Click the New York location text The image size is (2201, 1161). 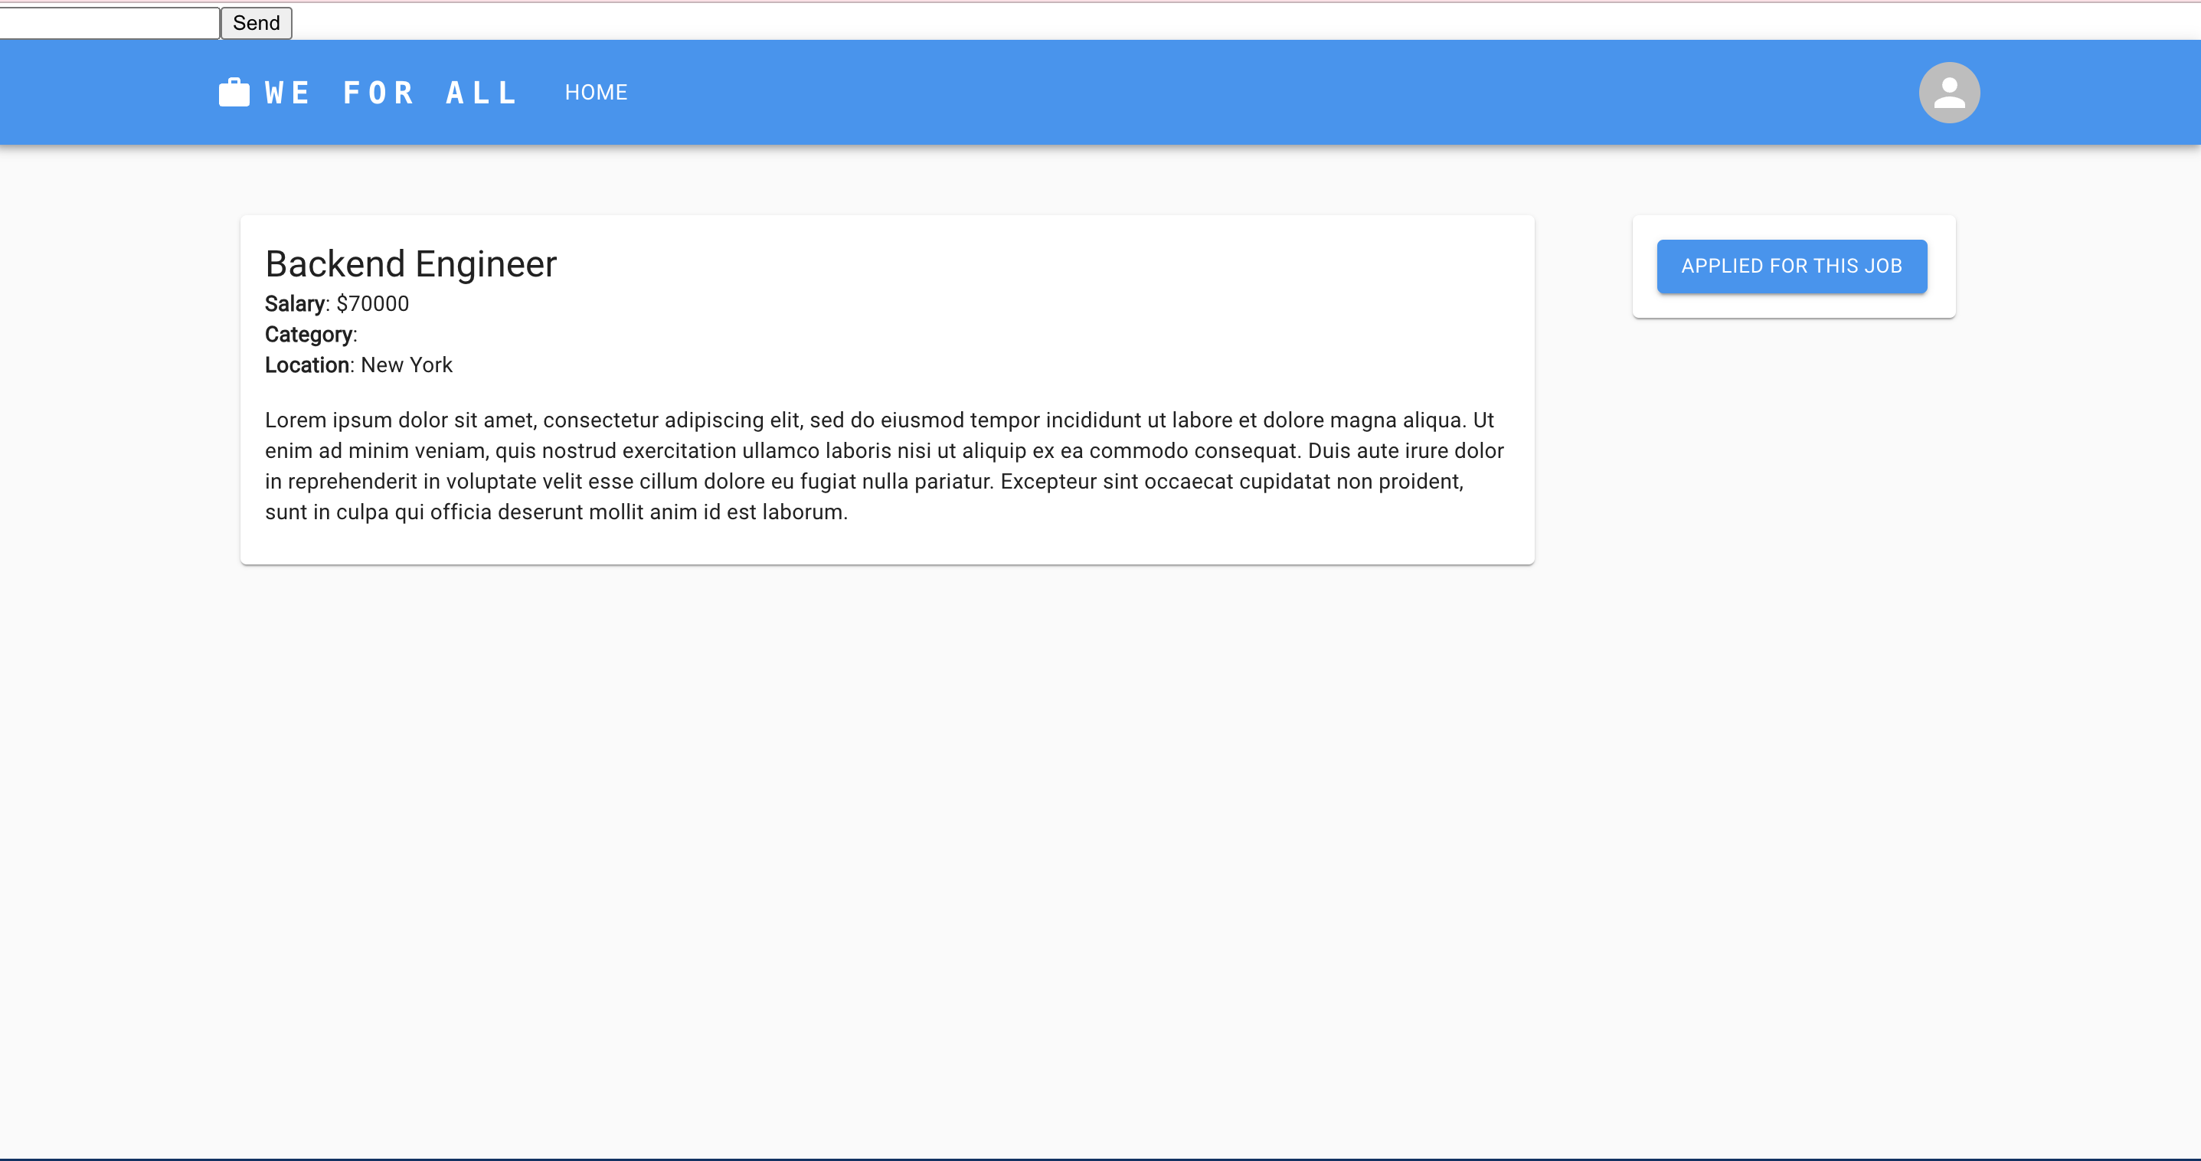[407, 365]
